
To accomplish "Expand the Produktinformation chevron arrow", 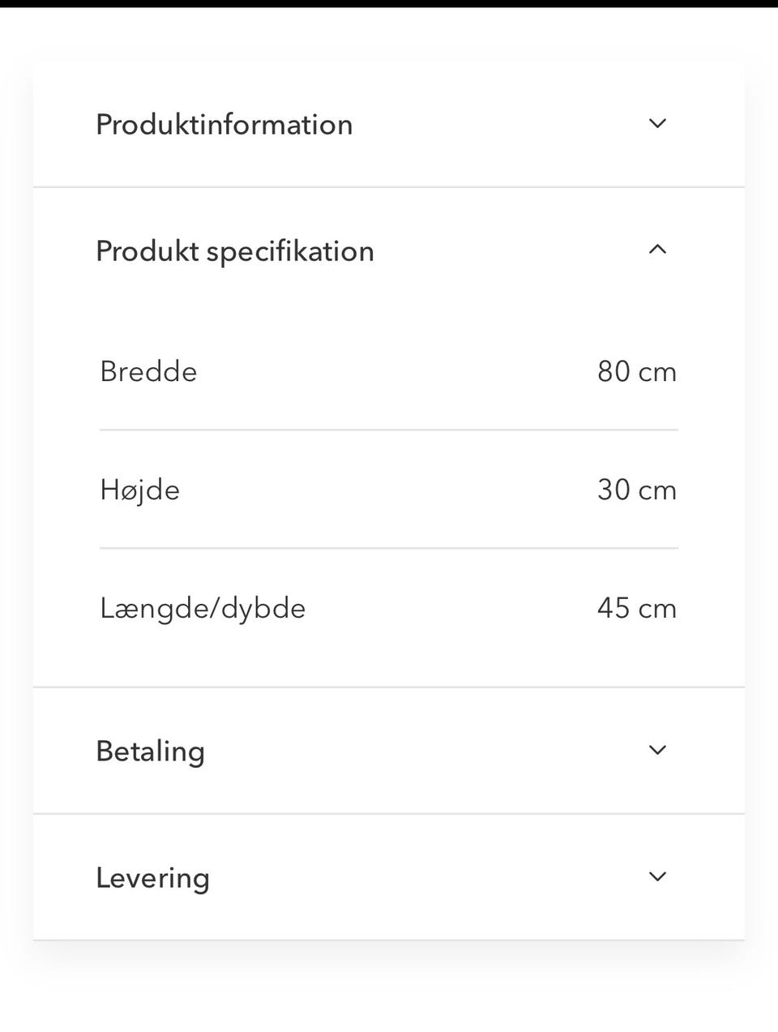I will 657,124.
